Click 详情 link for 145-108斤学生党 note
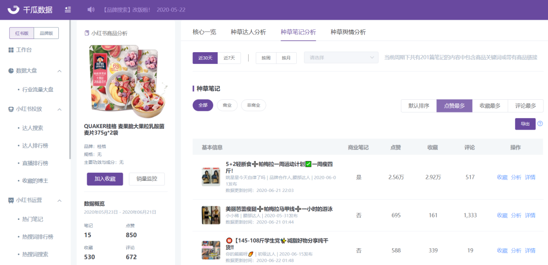The width and height of the screenshot is (548, 265). click(x=530, y=251)
